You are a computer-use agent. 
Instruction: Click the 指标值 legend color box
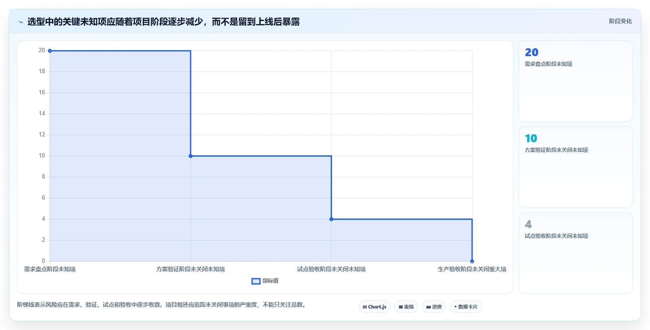(x=256, y=281)
